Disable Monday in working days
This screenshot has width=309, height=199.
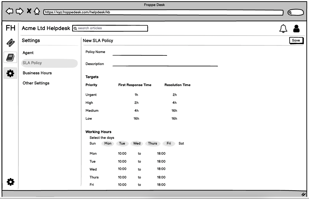(x=107, y=143)
